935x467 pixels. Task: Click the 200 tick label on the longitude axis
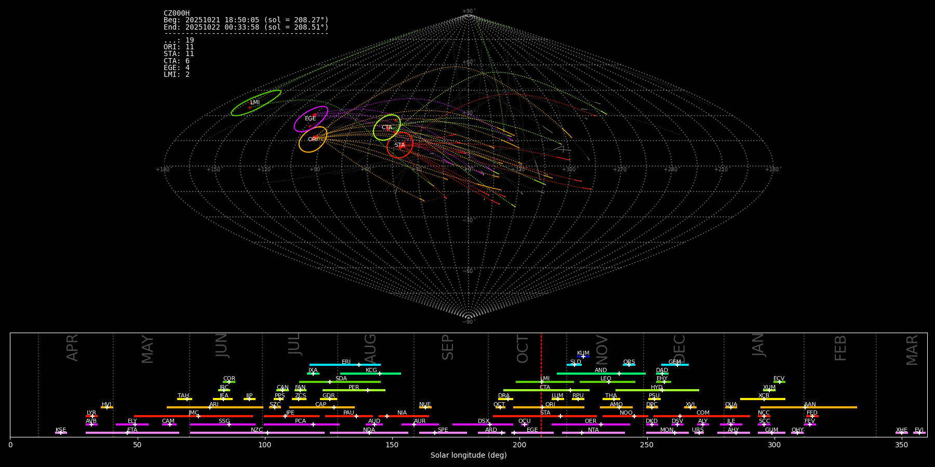pyautogui.click(x=519, y=445)
